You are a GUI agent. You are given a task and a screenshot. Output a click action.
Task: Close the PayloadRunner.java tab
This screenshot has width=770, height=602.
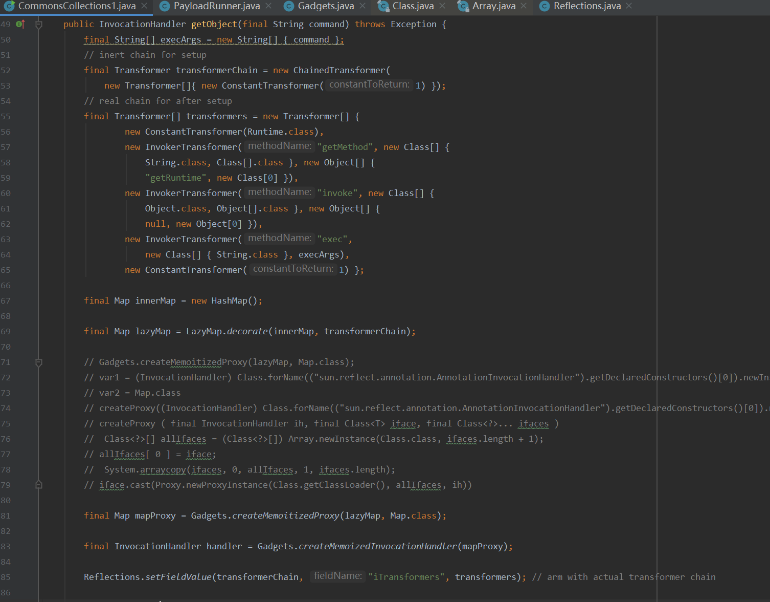(269, 6)
